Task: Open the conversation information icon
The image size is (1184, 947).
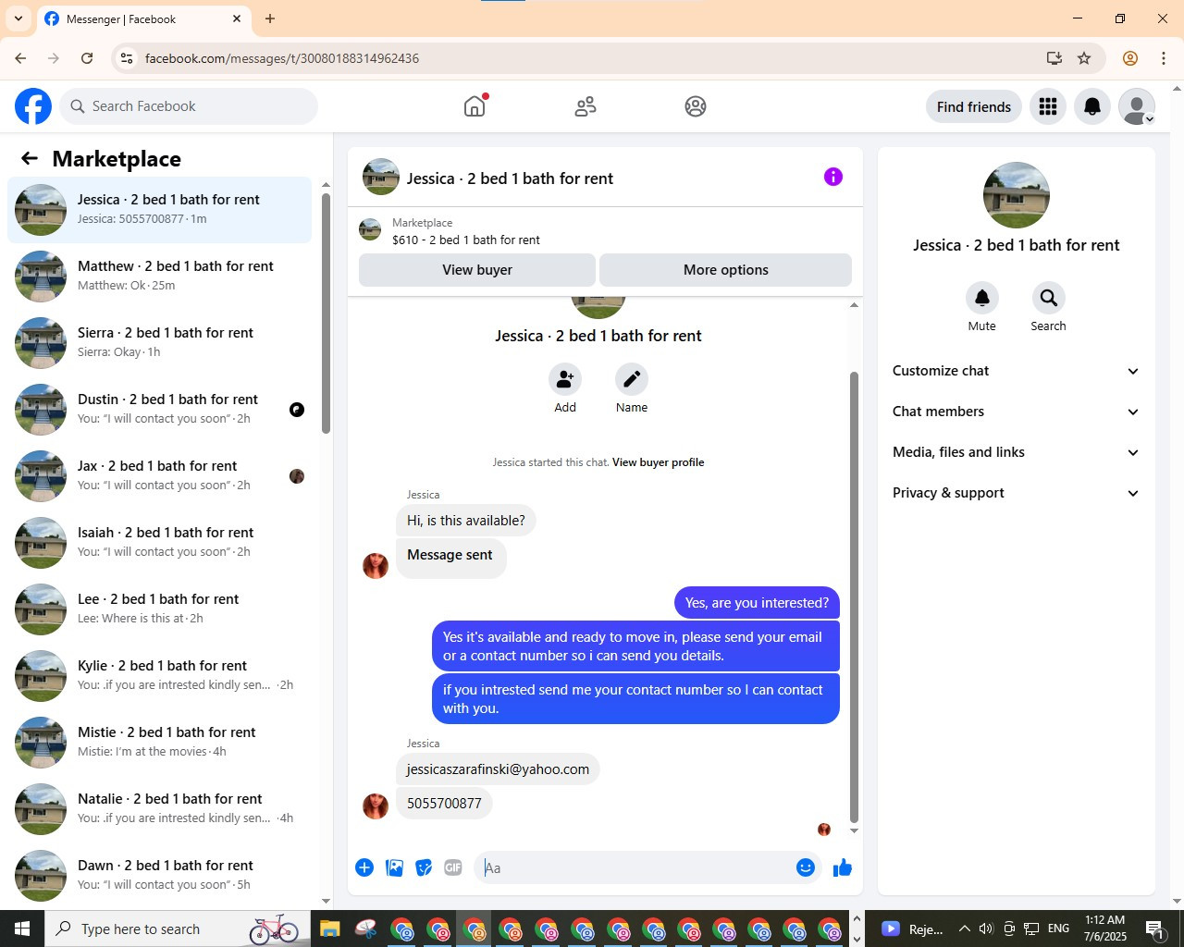Action: (x=833, y=177)
